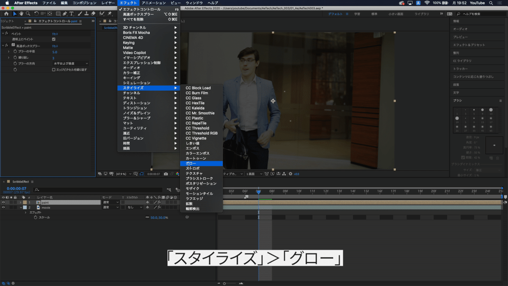Viewport: 508px width, 286px height.
Task: Open ブラー&シャープ submenu
Action: point(149,118)
